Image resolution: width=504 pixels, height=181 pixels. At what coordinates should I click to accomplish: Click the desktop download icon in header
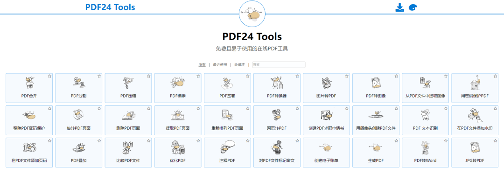399,7
